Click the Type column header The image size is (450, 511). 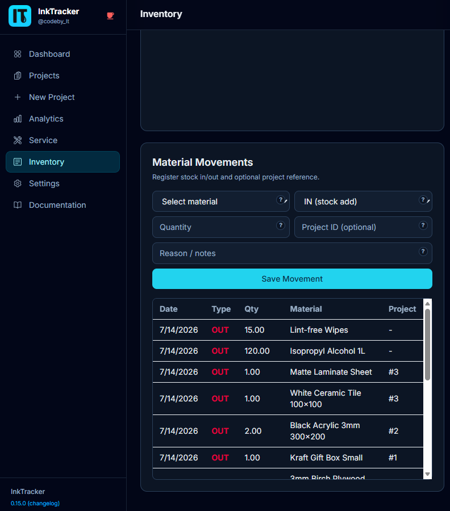tap(221, 309)
